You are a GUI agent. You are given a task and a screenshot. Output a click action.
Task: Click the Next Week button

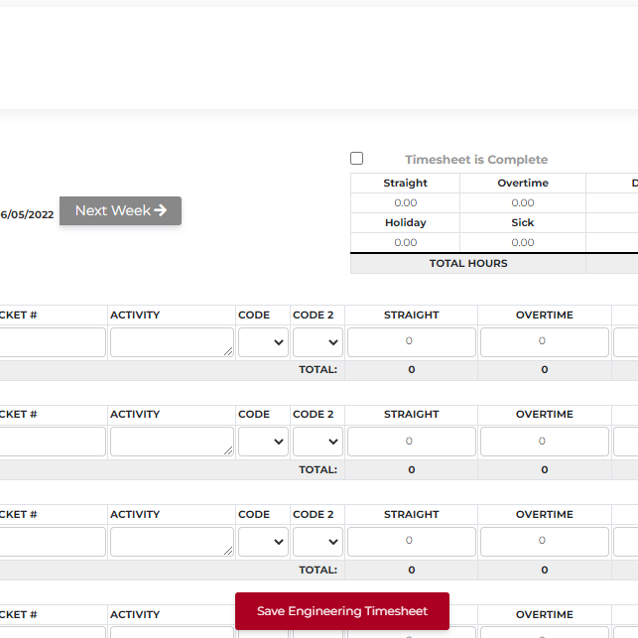(x=120, y=210)
